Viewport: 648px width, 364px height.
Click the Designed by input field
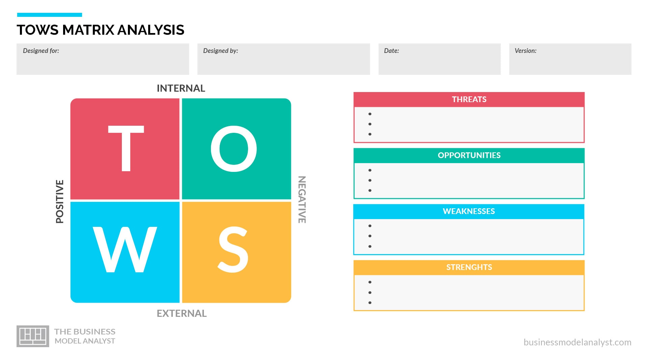(x=283, y=59)
